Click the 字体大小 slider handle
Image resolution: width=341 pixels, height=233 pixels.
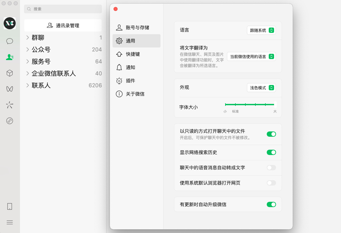[x=275, y=105]
